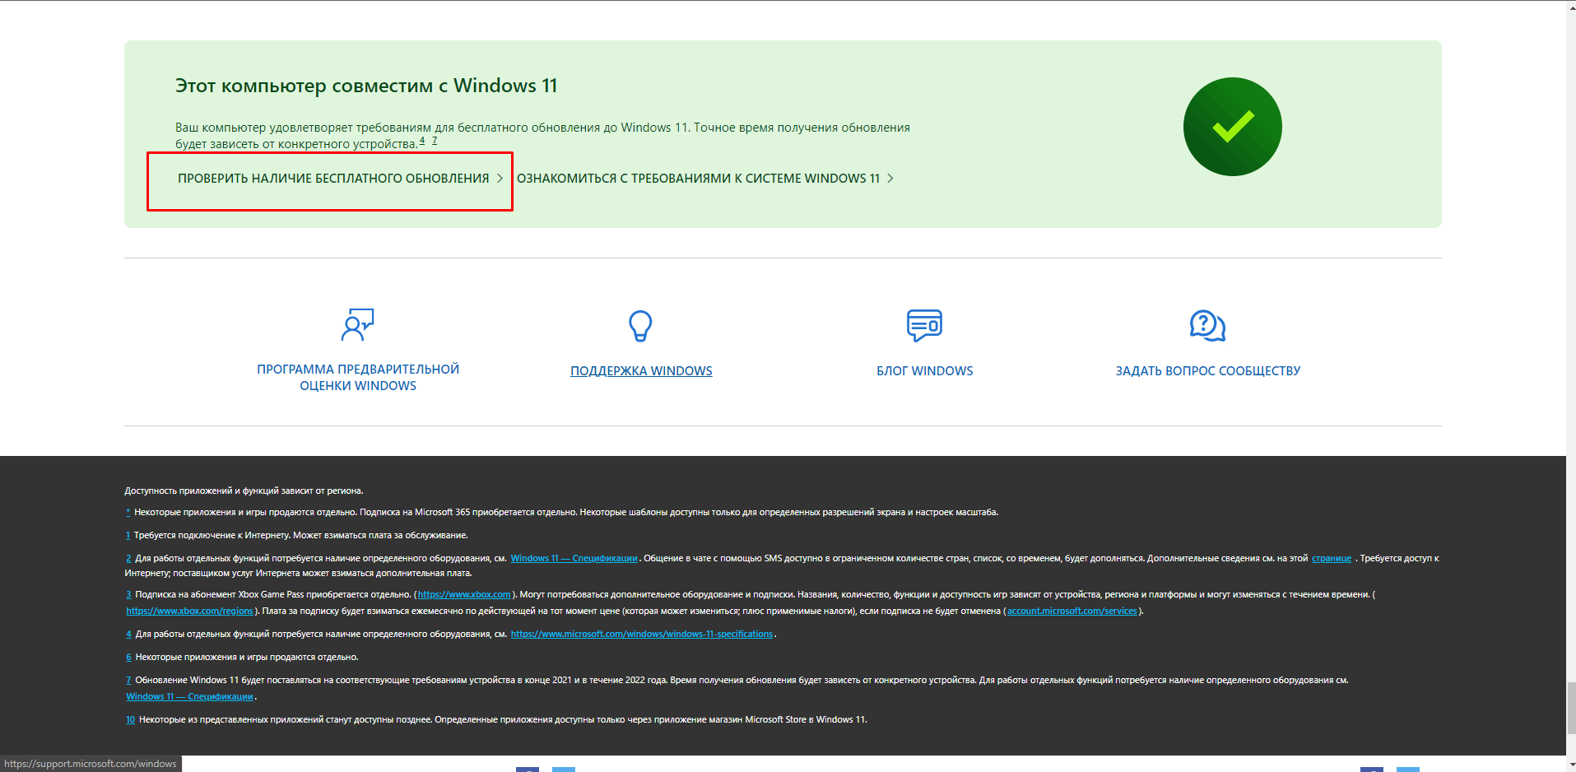Click footnote number 6 in the footer
This screenshot has width=1576, height=772.
(128, 658)
